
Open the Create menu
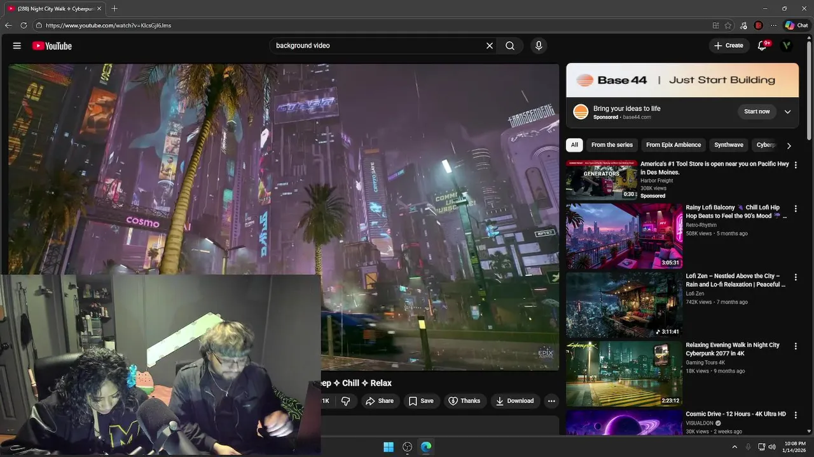click(x=728, y=46)
